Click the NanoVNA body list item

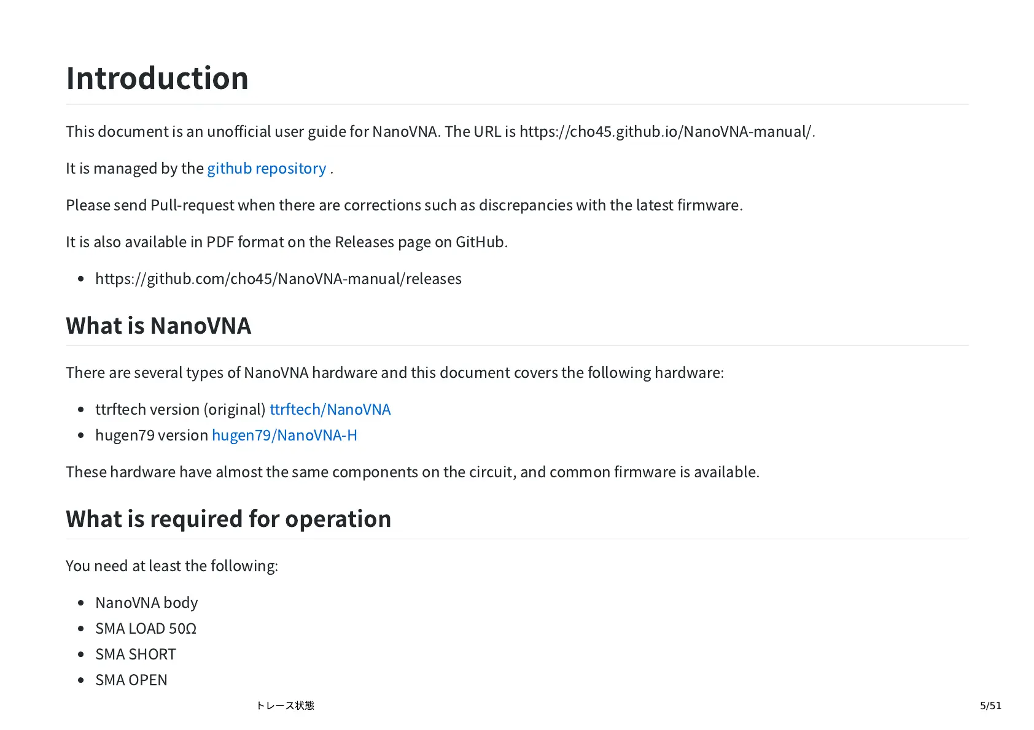[x=147, y=603]
